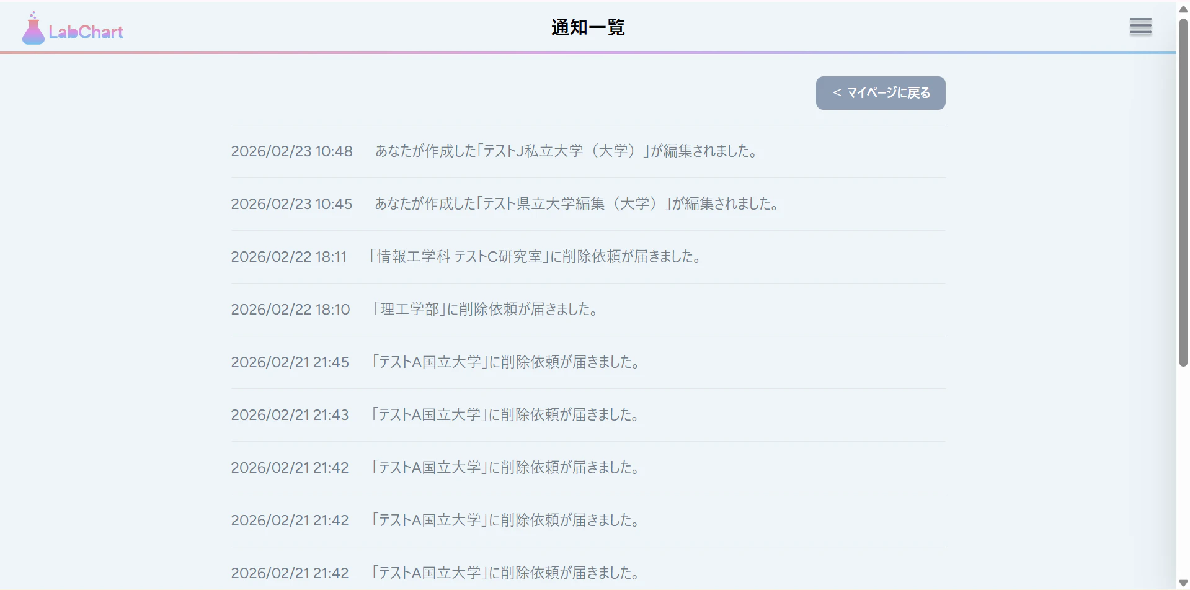Click the timestamp 2026/02/21 21:45

coord(290,362)
